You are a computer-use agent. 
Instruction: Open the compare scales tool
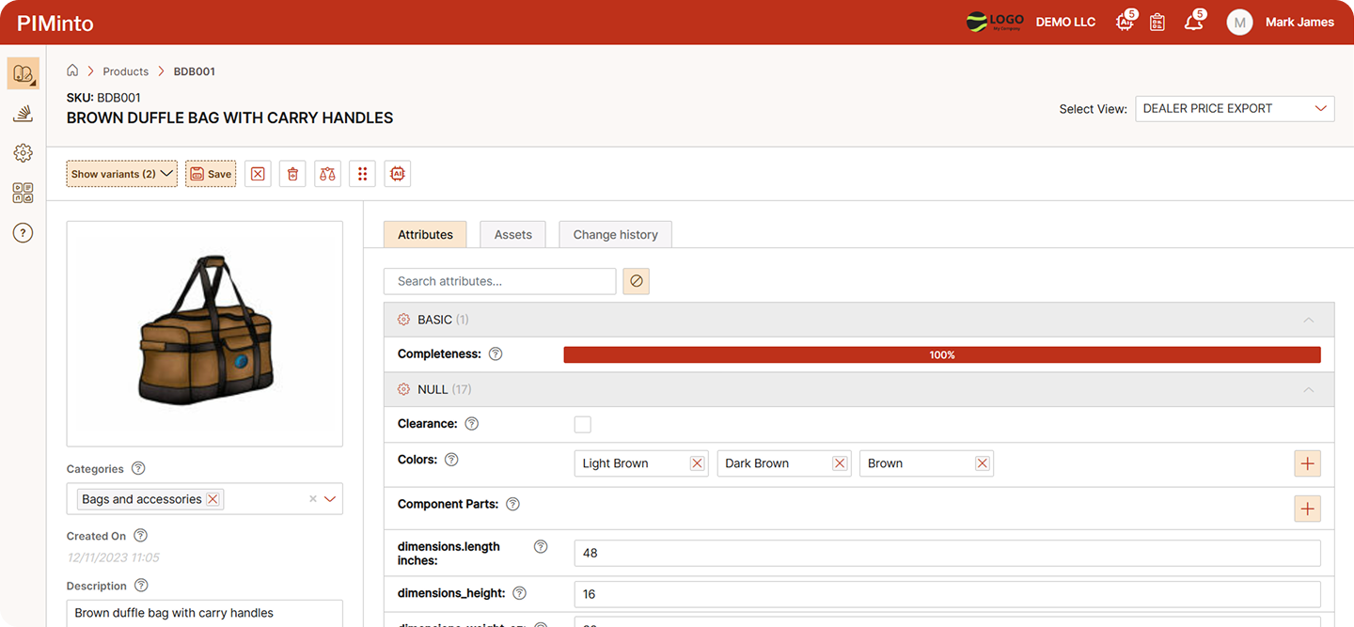327,173
